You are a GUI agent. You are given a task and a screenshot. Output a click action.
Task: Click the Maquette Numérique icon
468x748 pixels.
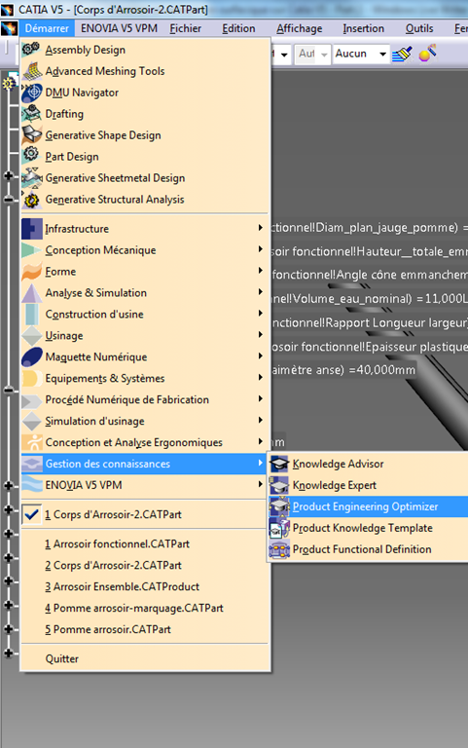click(x=31, y=356)
